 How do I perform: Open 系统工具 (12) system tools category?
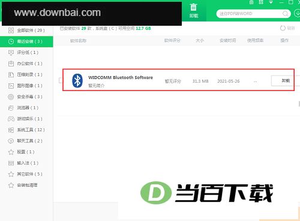26,130
